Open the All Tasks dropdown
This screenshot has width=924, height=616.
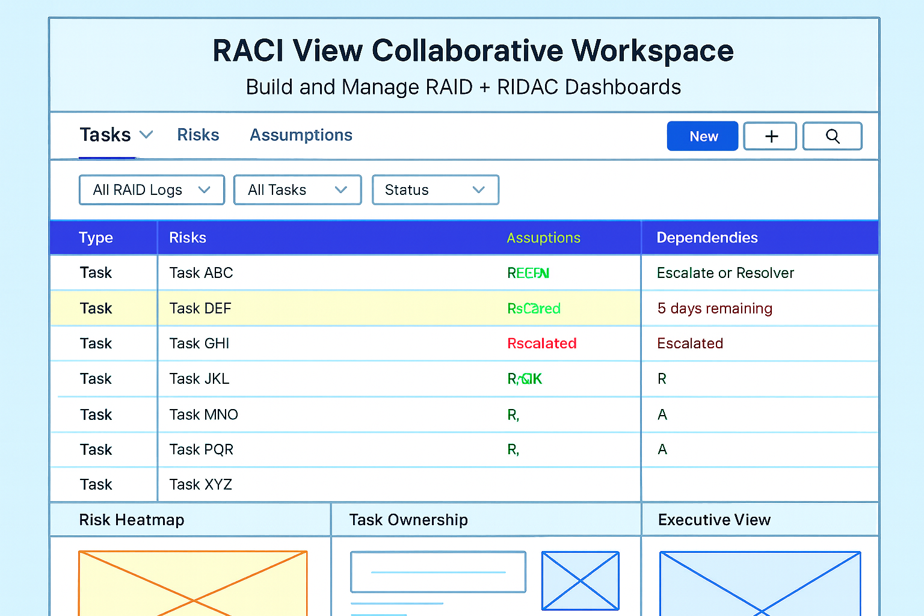tap(297, 189)
